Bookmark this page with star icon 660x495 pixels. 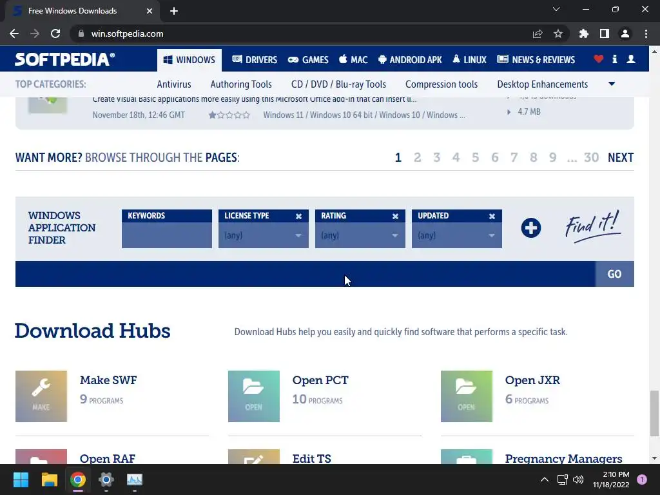pyautogui.click(x=558, y=34)
